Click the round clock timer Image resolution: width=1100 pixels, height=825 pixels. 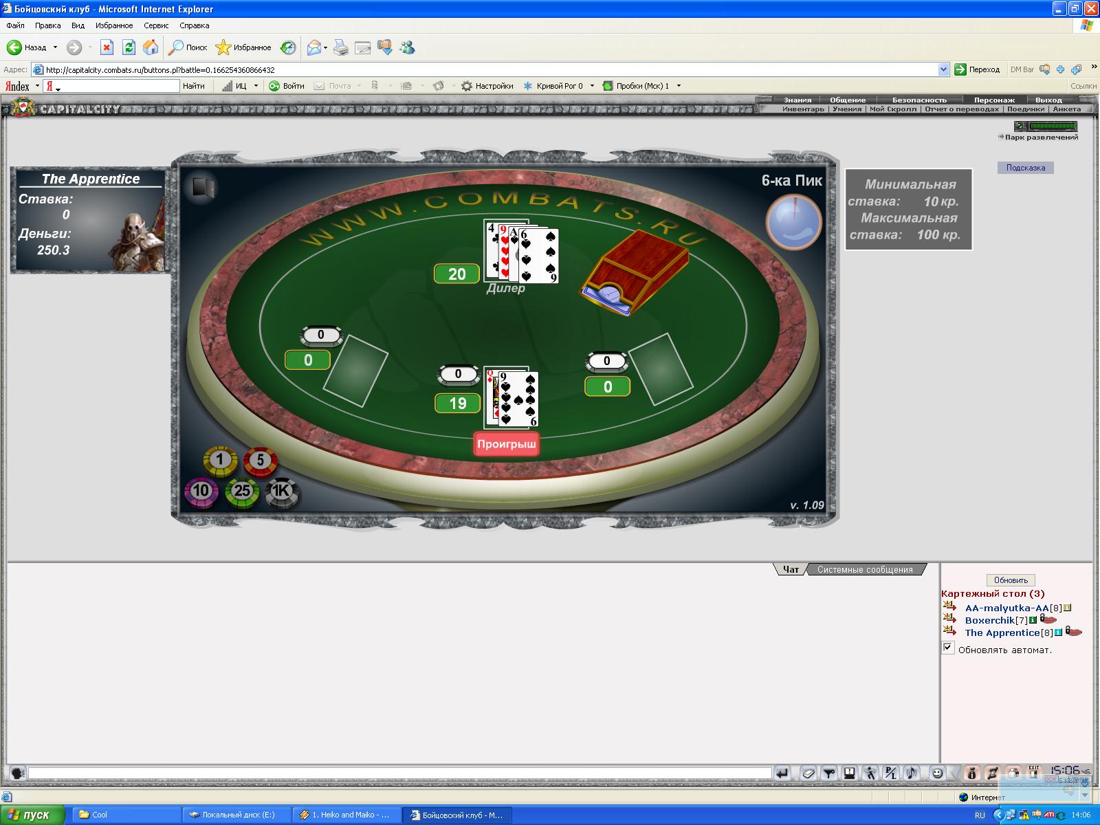click(x=794, y=222)
